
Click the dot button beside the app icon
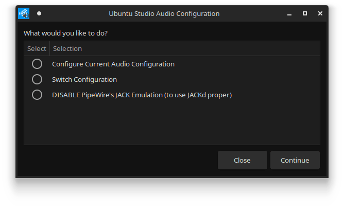(x=39, y=13)
